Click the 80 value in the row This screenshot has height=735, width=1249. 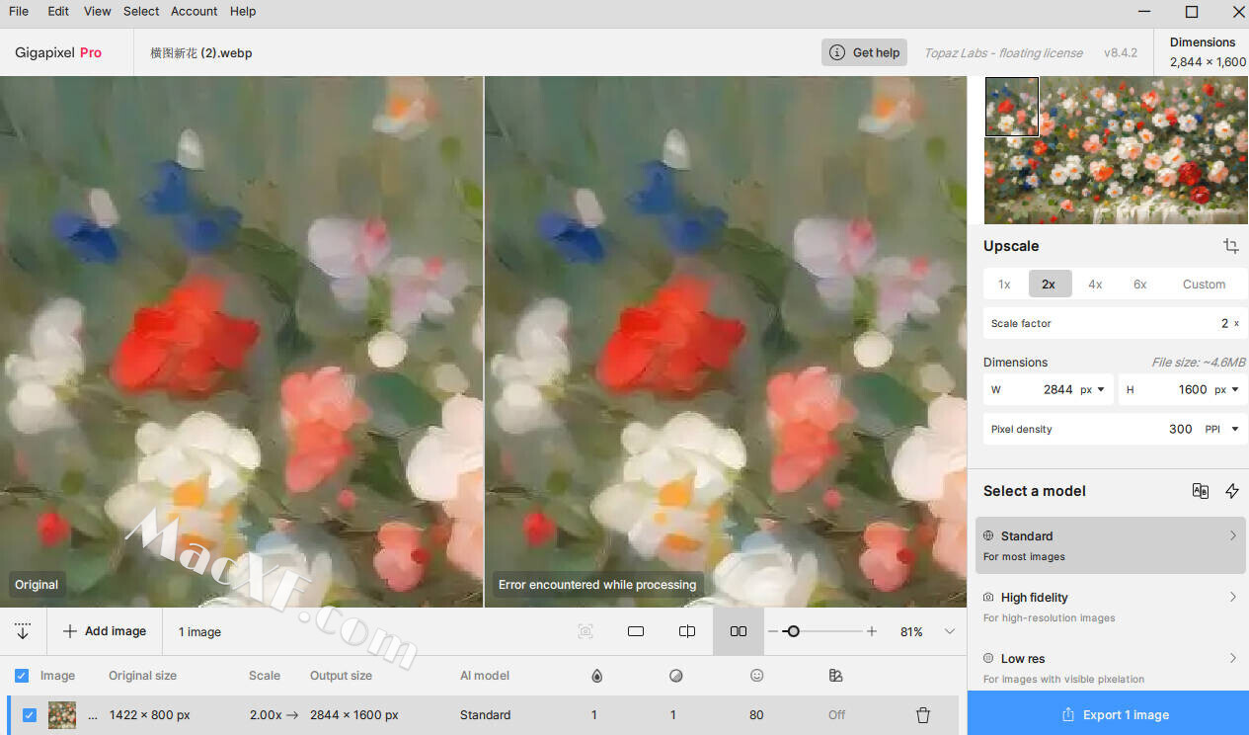[x=757, y=715]
